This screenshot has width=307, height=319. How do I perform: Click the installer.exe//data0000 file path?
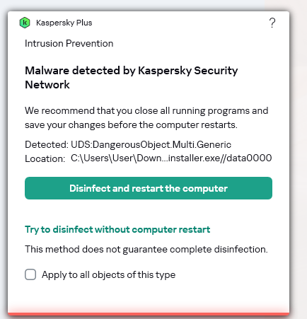220,158
